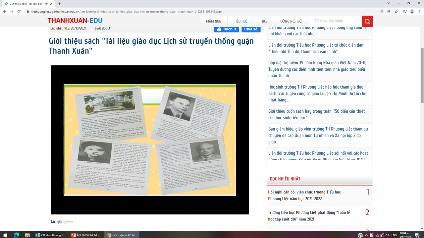Mute the tab via speaker icon
Image resolution: width=424 pixels, height=238 pixels.
coord(46,4)
